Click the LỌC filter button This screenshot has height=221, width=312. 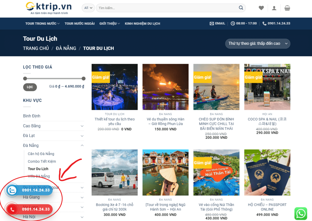30,87
